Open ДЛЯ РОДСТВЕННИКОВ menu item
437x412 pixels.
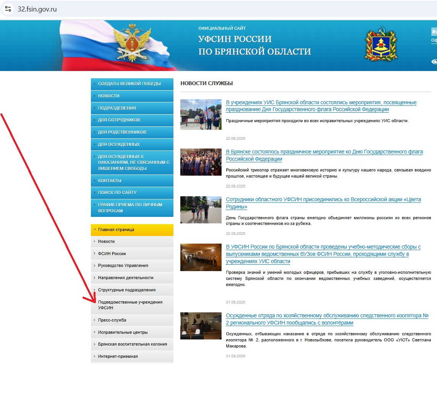coord(132,132)
